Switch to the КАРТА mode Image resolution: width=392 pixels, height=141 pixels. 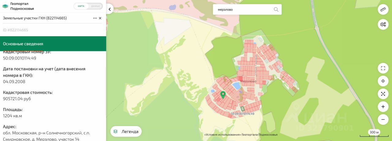pyautogui.click(x=81, y=6)
